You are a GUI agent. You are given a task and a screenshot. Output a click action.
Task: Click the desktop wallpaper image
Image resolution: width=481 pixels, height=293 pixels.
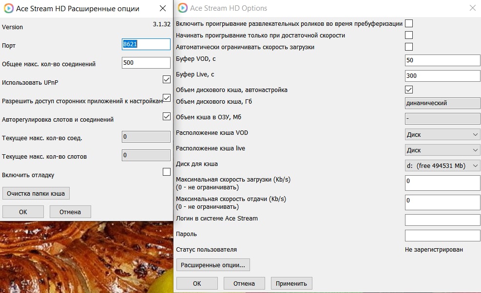[87, 257]
